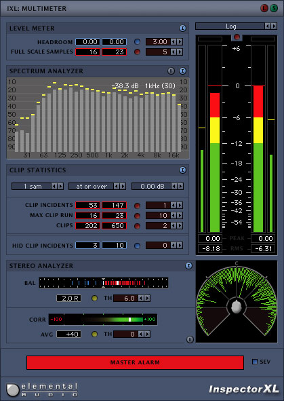The width and height of the screenshot is (284, 401).
Task: Click the right PEAK readout 0.00
Action: 263,239
